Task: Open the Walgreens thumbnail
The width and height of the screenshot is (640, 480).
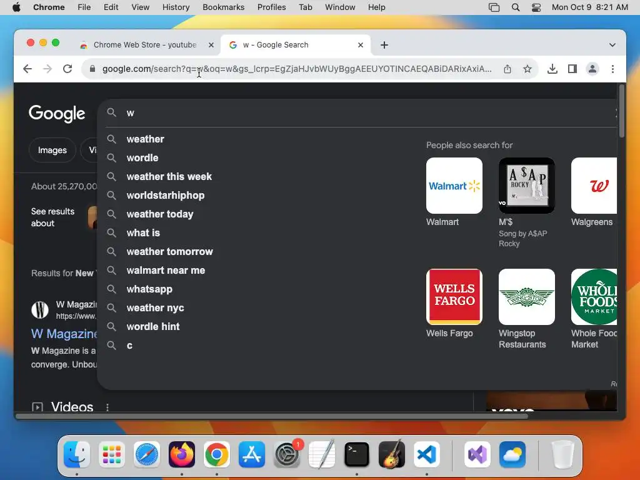Action: point(594,186)
